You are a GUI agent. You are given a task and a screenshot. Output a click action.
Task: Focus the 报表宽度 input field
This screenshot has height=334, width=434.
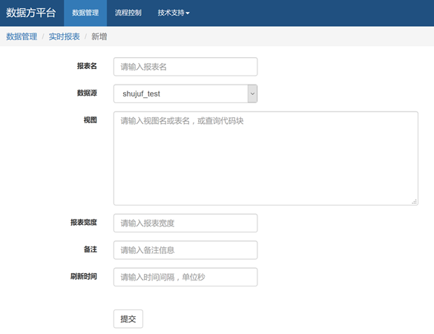(185, 223)
